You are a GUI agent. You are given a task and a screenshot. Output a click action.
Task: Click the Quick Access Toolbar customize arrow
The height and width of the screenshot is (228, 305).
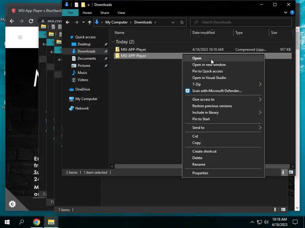[88, 5]
